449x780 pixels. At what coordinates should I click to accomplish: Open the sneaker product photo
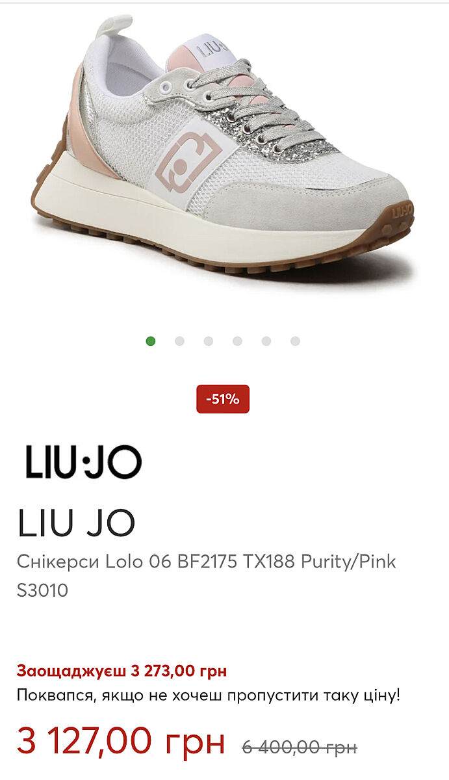pos(223,149)
